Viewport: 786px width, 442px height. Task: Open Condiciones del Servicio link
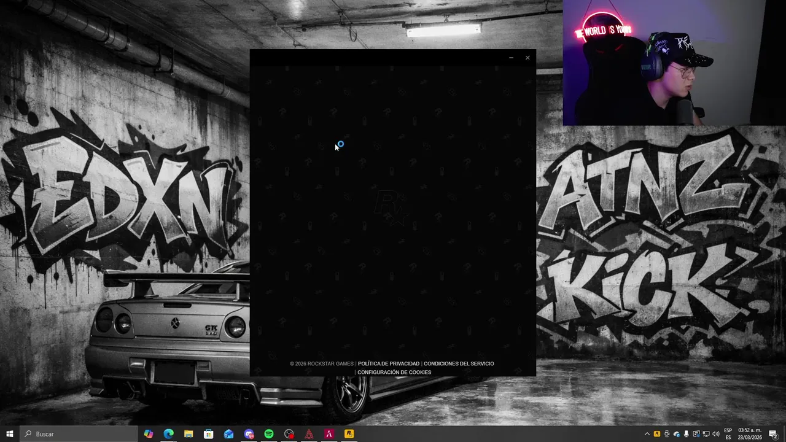tap(459, 363)
